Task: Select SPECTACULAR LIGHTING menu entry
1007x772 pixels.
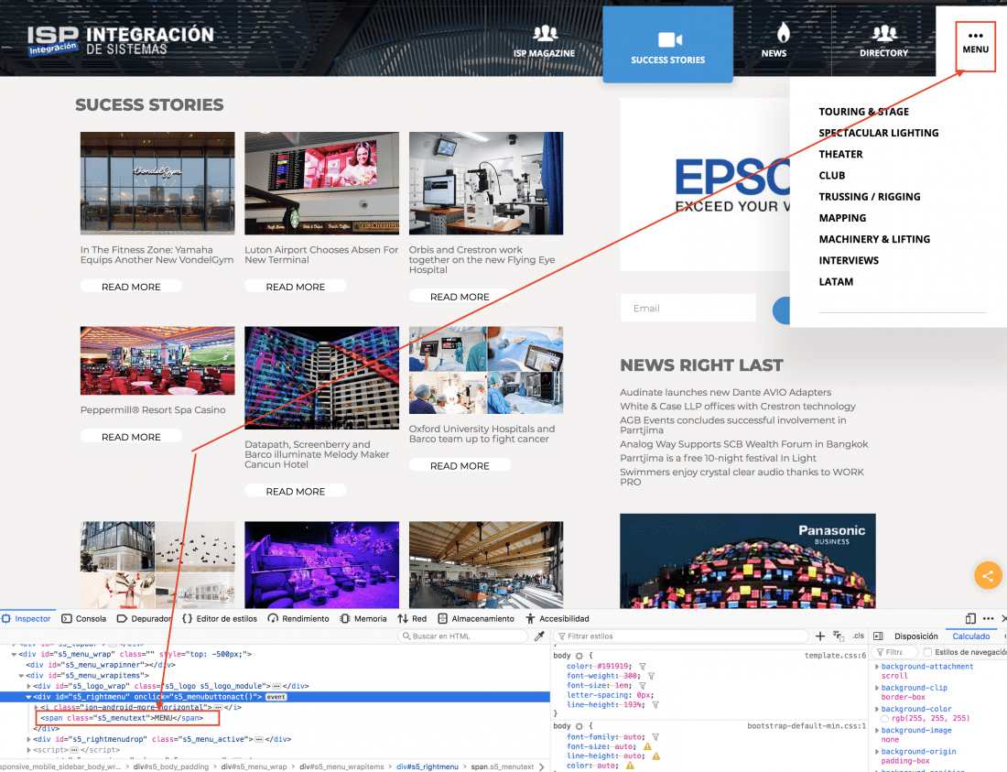Action: (879, 133)
